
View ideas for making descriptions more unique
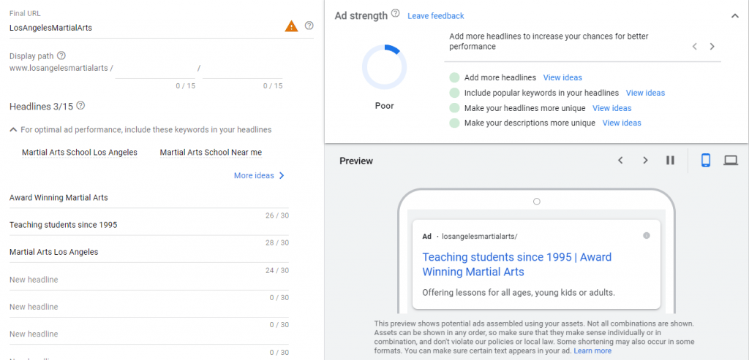click(x=622, y=123)
